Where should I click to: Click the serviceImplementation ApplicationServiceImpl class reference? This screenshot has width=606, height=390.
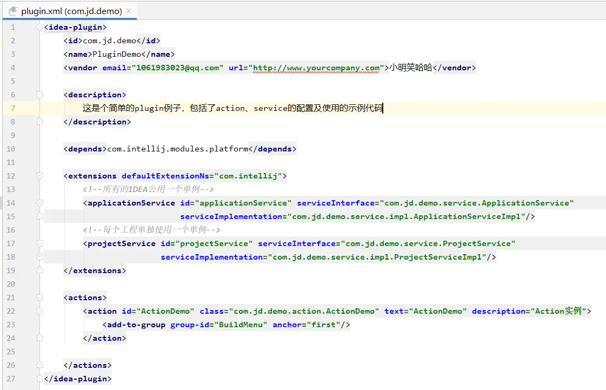pyautogui.click(x=409, y=216)
